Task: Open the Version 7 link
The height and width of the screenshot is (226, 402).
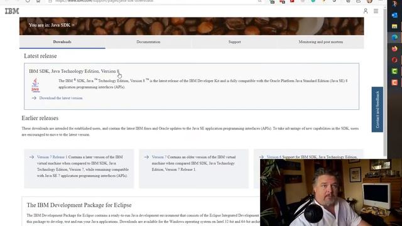Action: coord(159,157)
